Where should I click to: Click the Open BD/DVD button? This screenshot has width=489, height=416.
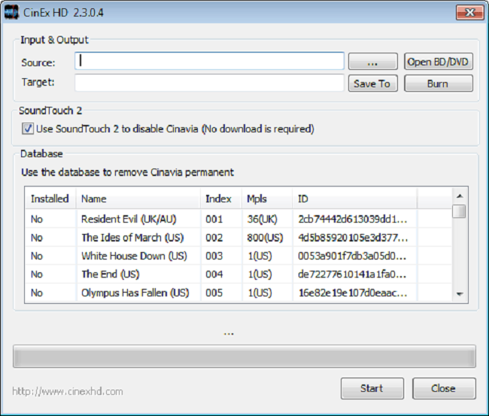coord(439,62)
